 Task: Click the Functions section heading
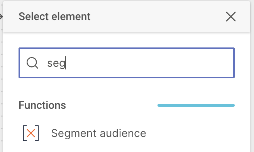point(42,105)
